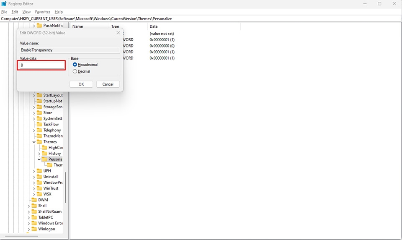Click the Winlogon folder icon
402x240 pixels.
[34, 229]
